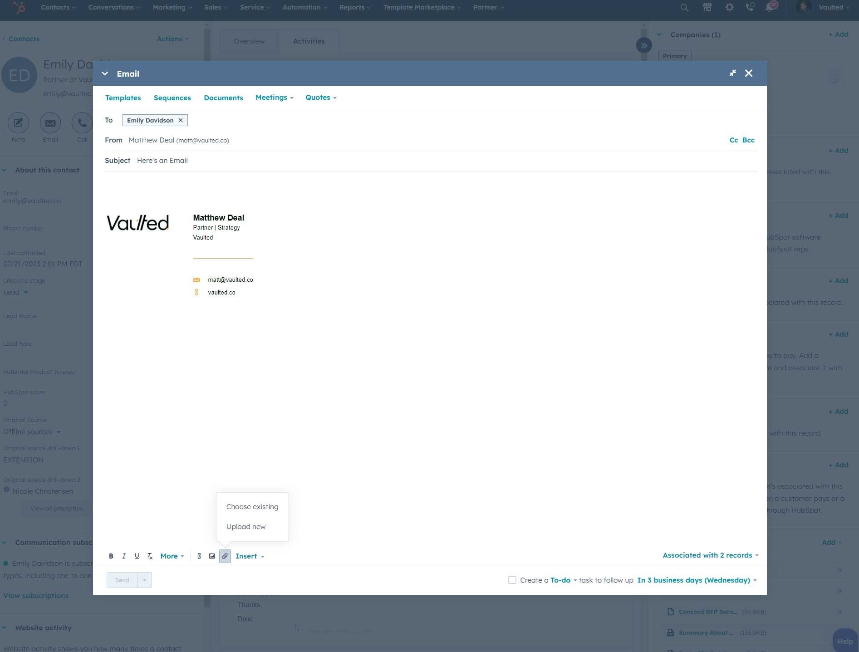Viewport: 859px width, 652px height.
Task: Click the HubSpot sprocket logo
Action: pos(19,7)
